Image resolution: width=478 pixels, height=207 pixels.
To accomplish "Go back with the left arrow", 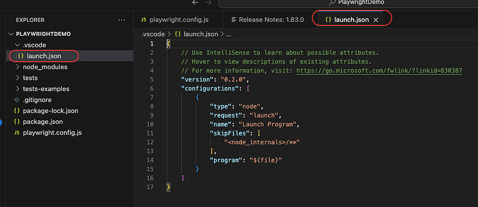I will click(196, 3).
